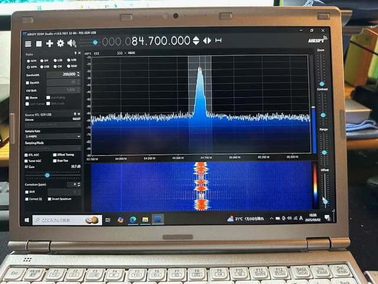
Task: Click the Offset slider handle
Action: pyautogui.click(x=325, y=201)
